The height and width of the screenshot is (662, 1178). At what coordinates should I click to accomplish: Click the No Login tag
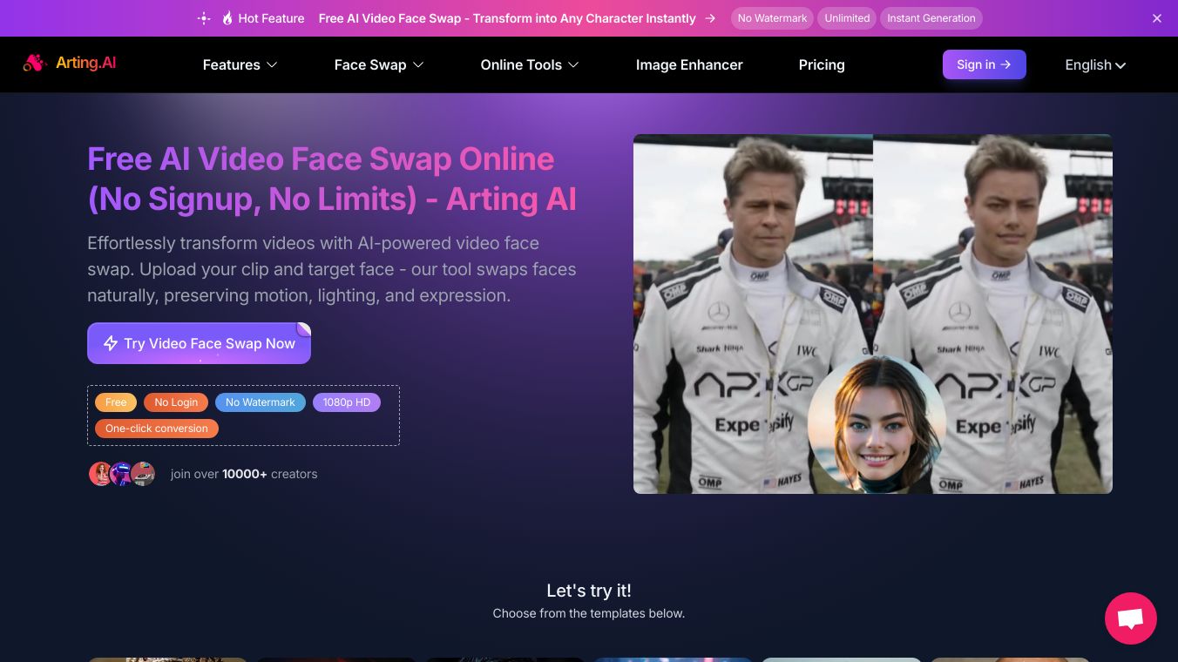pyautogui.click(x=176, y=402)
